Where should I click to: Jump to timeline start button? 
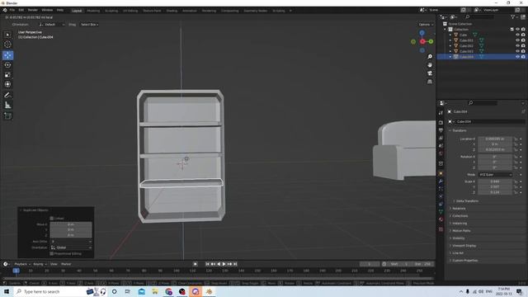(207, 264)
